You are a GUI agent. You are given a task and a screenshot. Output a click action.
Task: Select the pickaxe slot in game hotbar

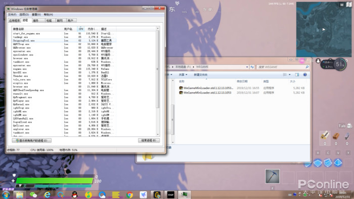coord(272,176)
